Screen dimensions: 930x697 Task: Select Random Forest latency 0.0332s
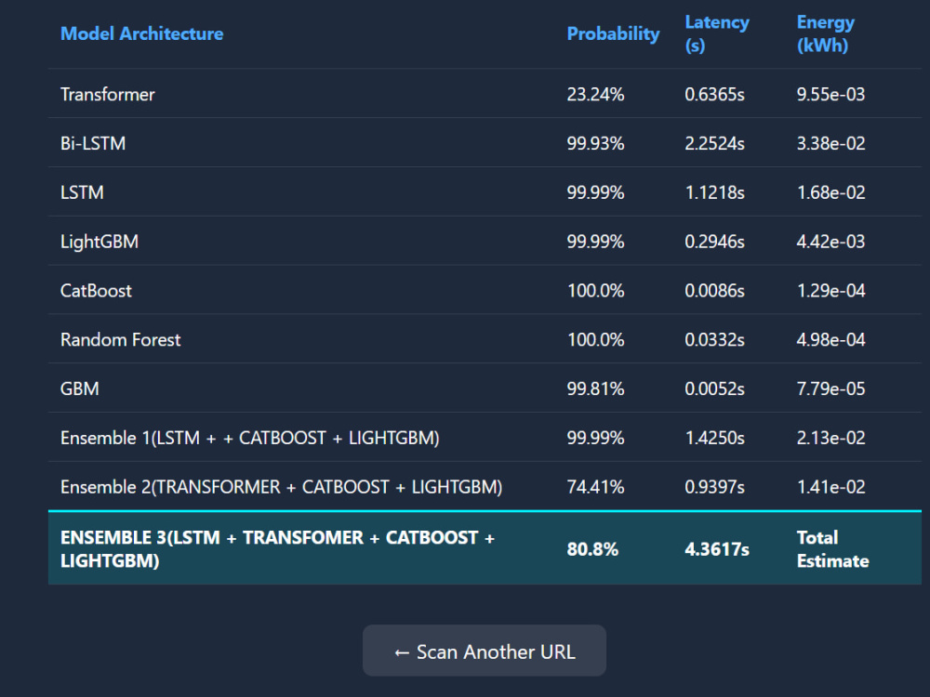tap(714, 339)
